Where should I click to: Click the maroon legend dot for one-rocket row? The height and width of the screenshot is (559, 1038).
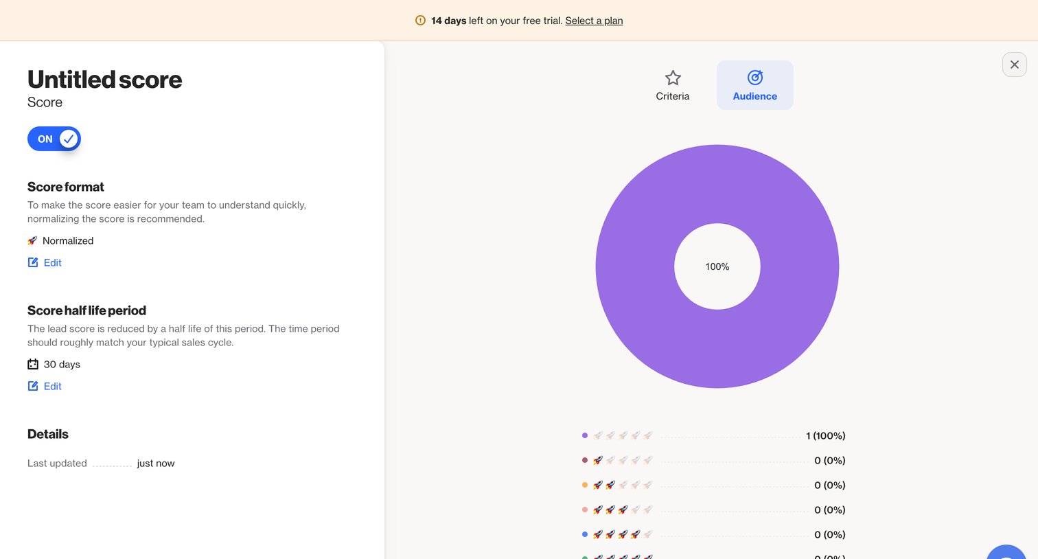tap(585, 460)
